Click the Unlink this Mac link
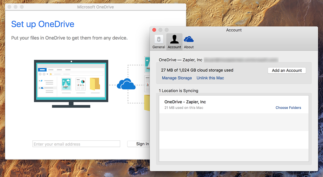The width and height of the screenshot is (323, 177). (210, 78)
